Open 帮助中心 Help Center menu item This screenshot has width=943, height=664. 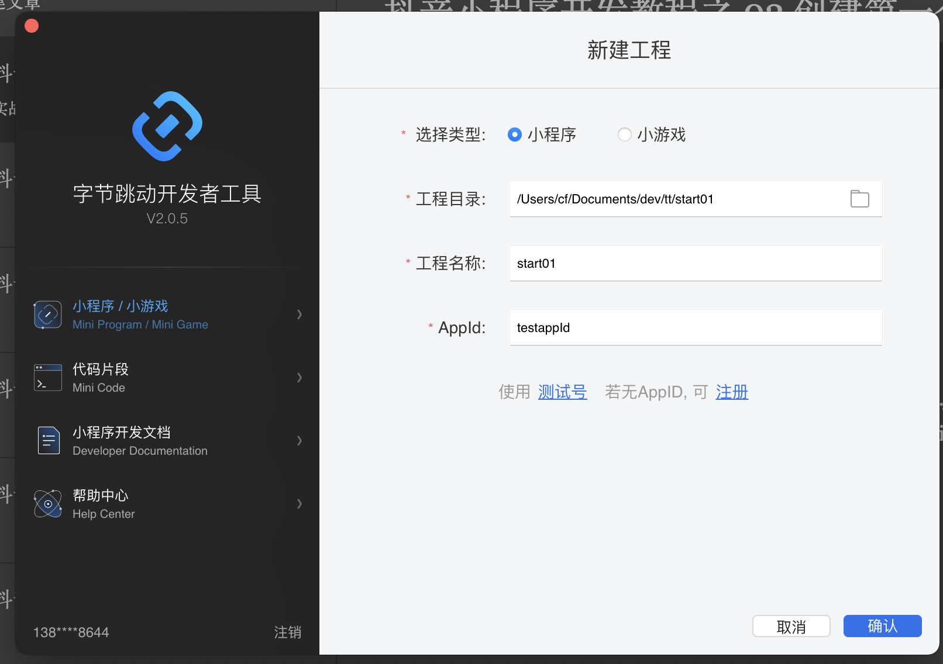167,504
